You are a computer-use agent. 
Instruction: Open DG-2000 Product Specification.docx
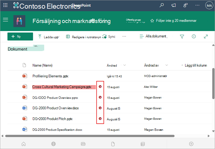[x=57, y=130]
